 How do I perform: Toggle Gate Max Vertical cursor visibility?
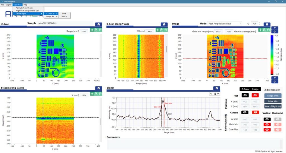[x=267, y=130]
